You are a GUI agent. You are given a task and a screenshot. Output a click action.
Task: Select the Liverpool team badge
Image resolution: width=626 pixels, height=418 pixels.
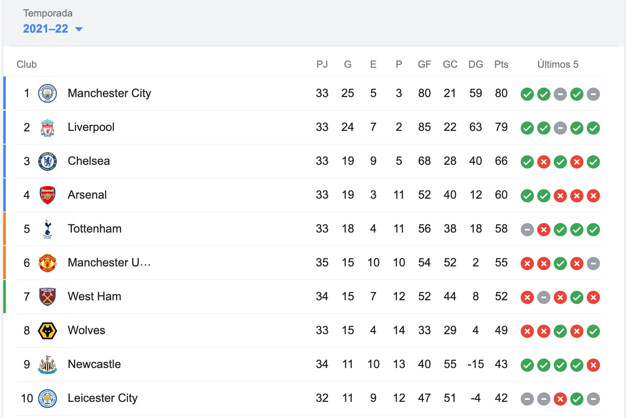click(x=47, y=127)
